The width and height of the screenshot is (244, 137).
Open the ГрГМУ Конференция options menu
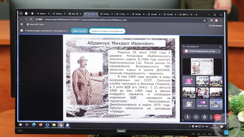219,51
